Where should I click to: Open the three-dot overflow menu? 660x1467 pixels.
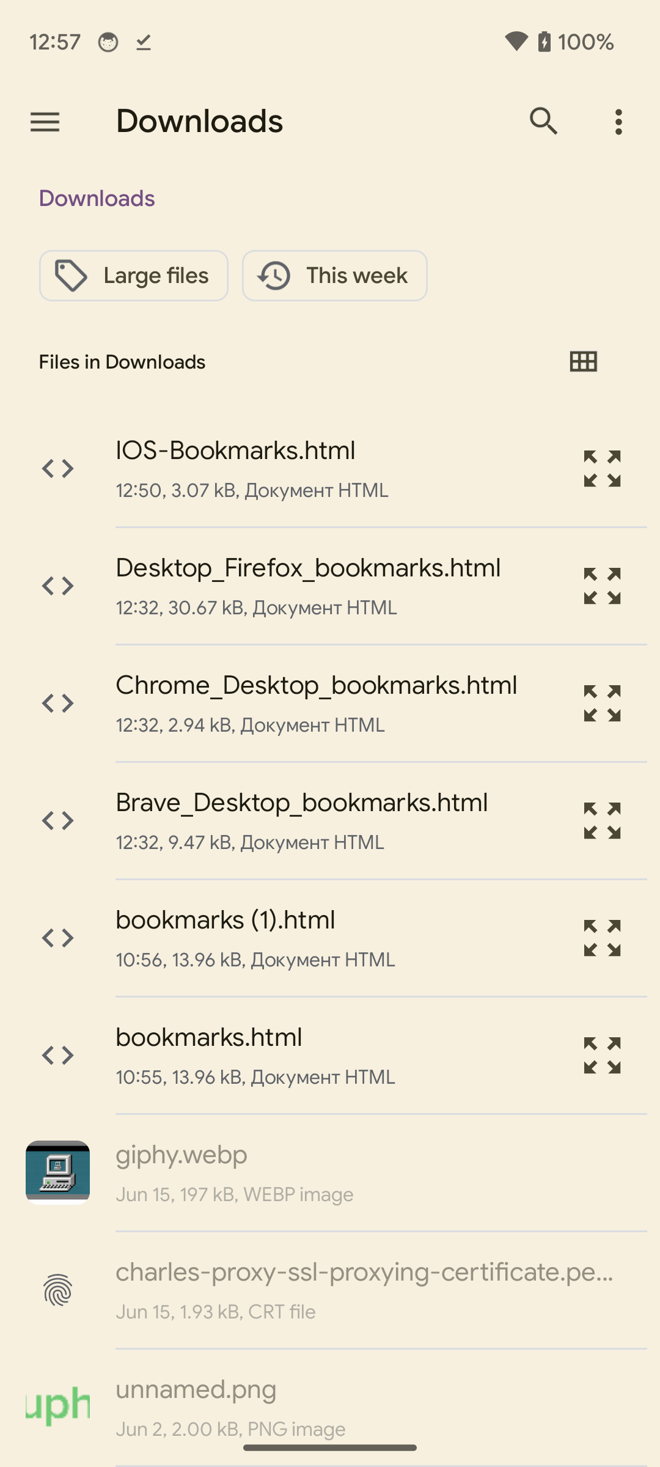pos(618,122)
